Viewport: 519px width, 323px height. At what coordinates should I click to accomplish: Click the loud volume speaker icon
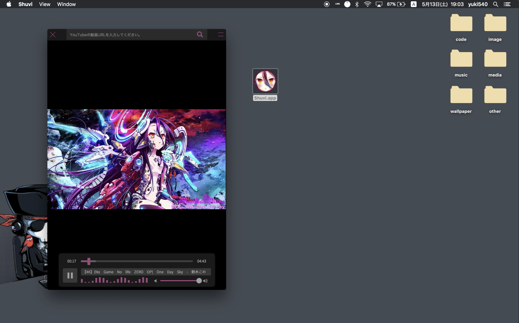(205, 281)
